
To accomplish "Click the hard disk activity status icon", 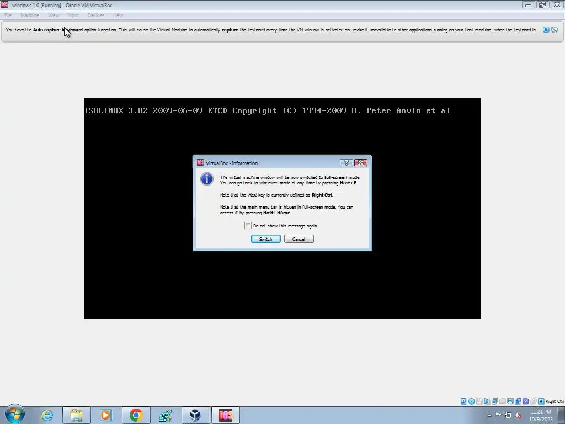I will coord(463,401).
